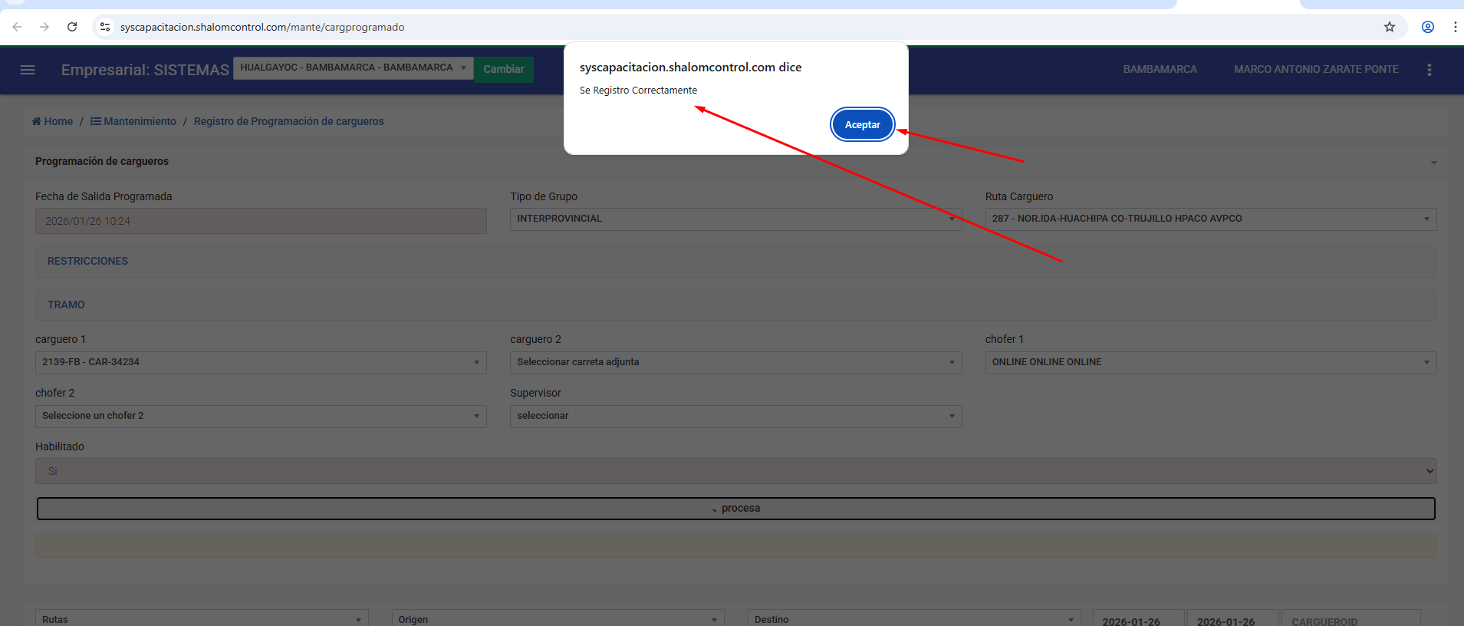This screenshot has width=1464, height=626.
Task: Select a chofer 2 from the dropdown
Action: pyautogui.click(x=261, y=416)
